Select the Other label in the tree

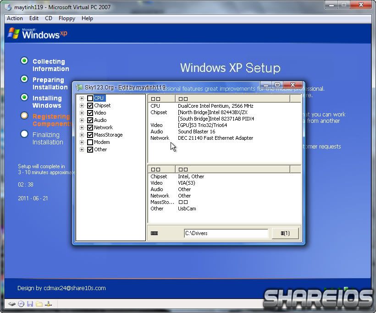(x=100, y=149)
